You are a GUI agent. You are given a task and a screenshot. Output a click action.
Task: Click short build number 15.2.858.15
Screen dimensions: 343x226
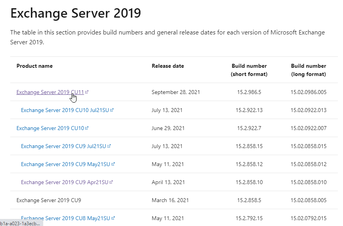(x=249, y=146)
